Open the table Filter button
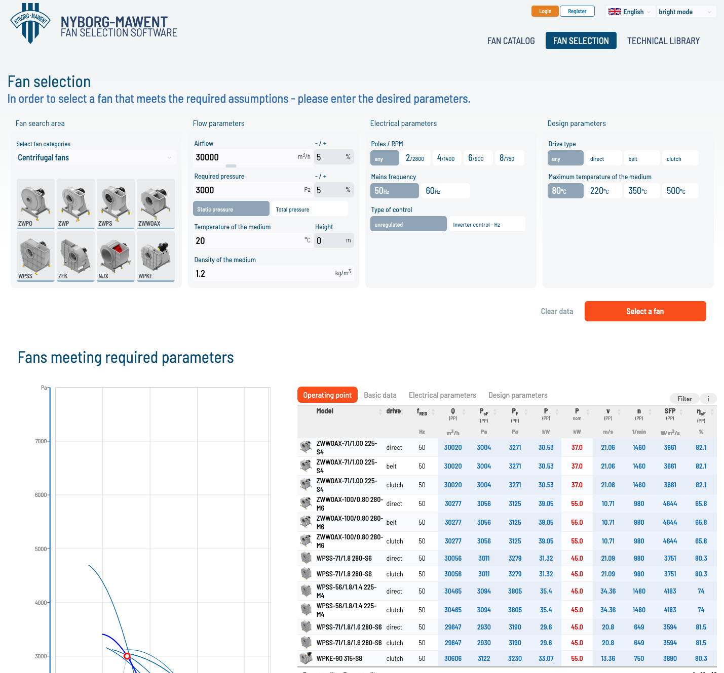This screenshot has height=673, width=724. (x=684, y=399)
